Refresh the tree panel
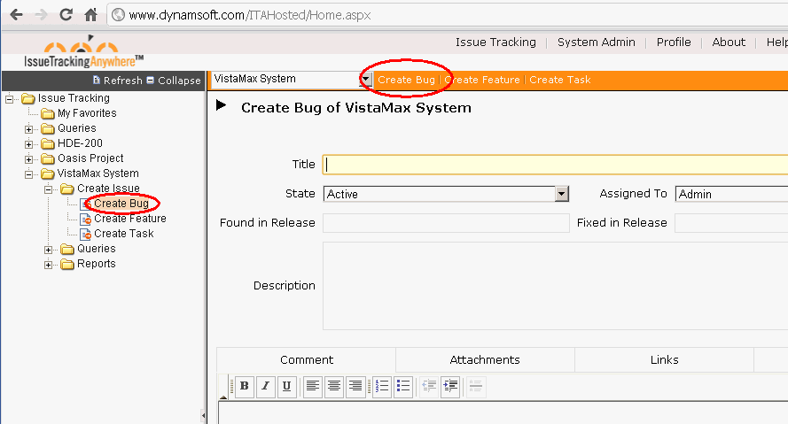Screen dimensions: 788x424 [118, 81]
